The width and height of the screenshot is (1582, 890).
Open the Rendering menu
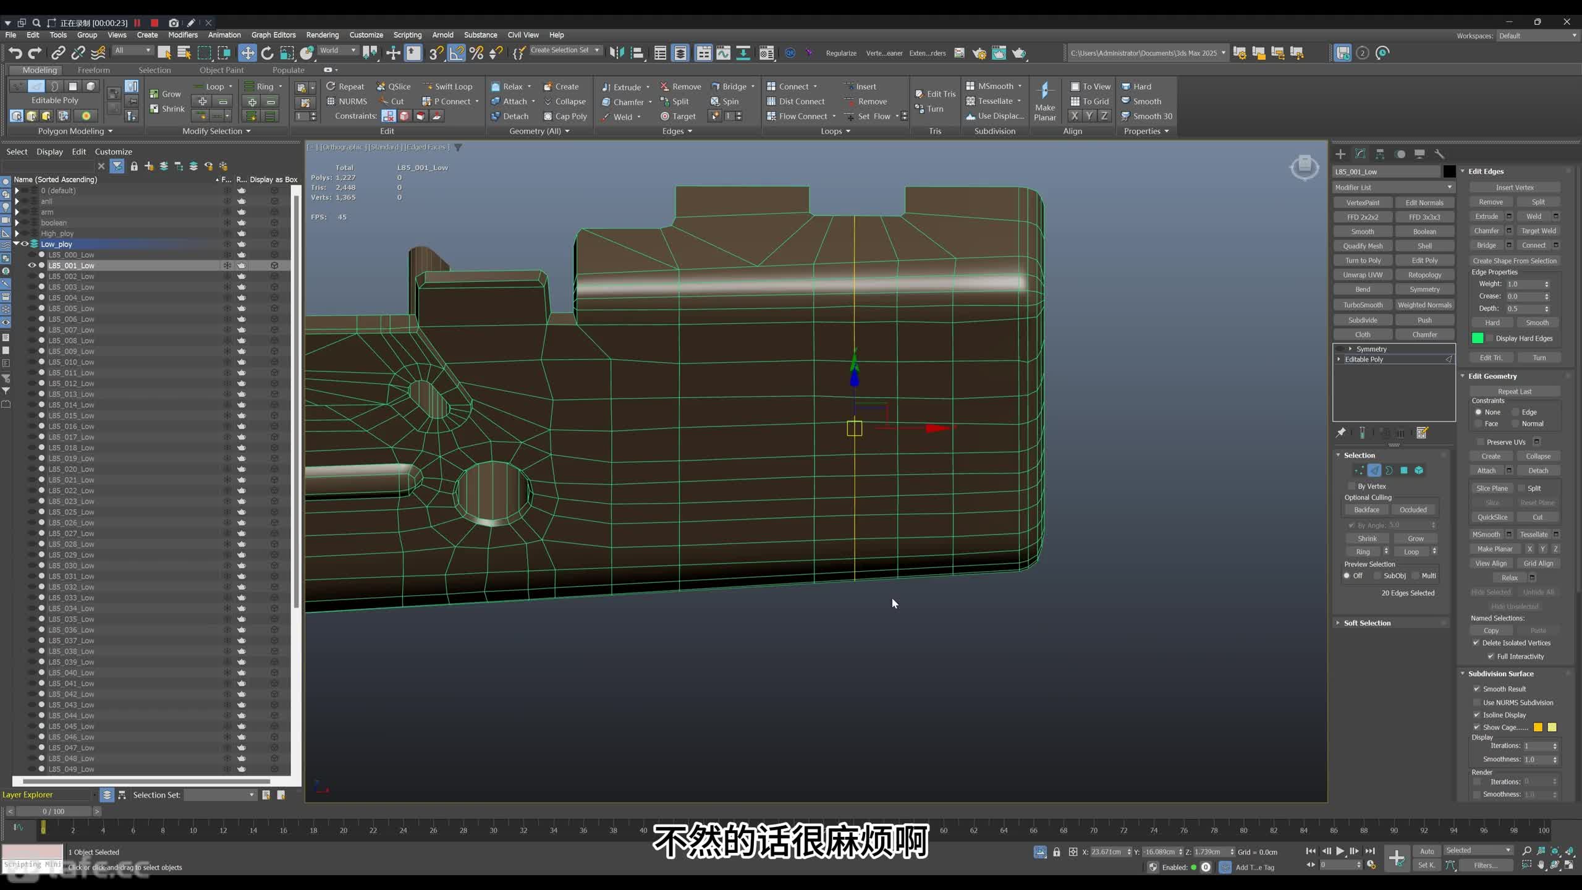(322, 35)
